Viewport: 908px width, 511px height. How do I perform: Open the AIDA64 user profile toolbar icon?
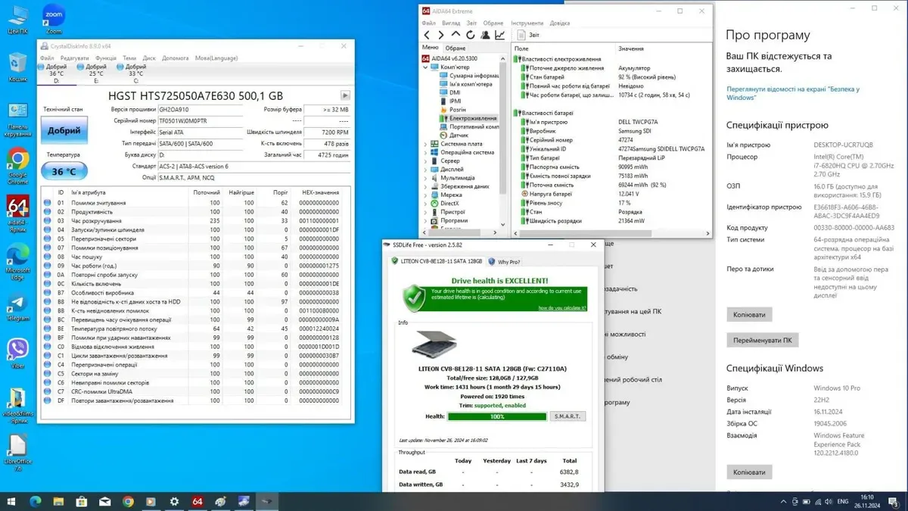tap(485, 35)
